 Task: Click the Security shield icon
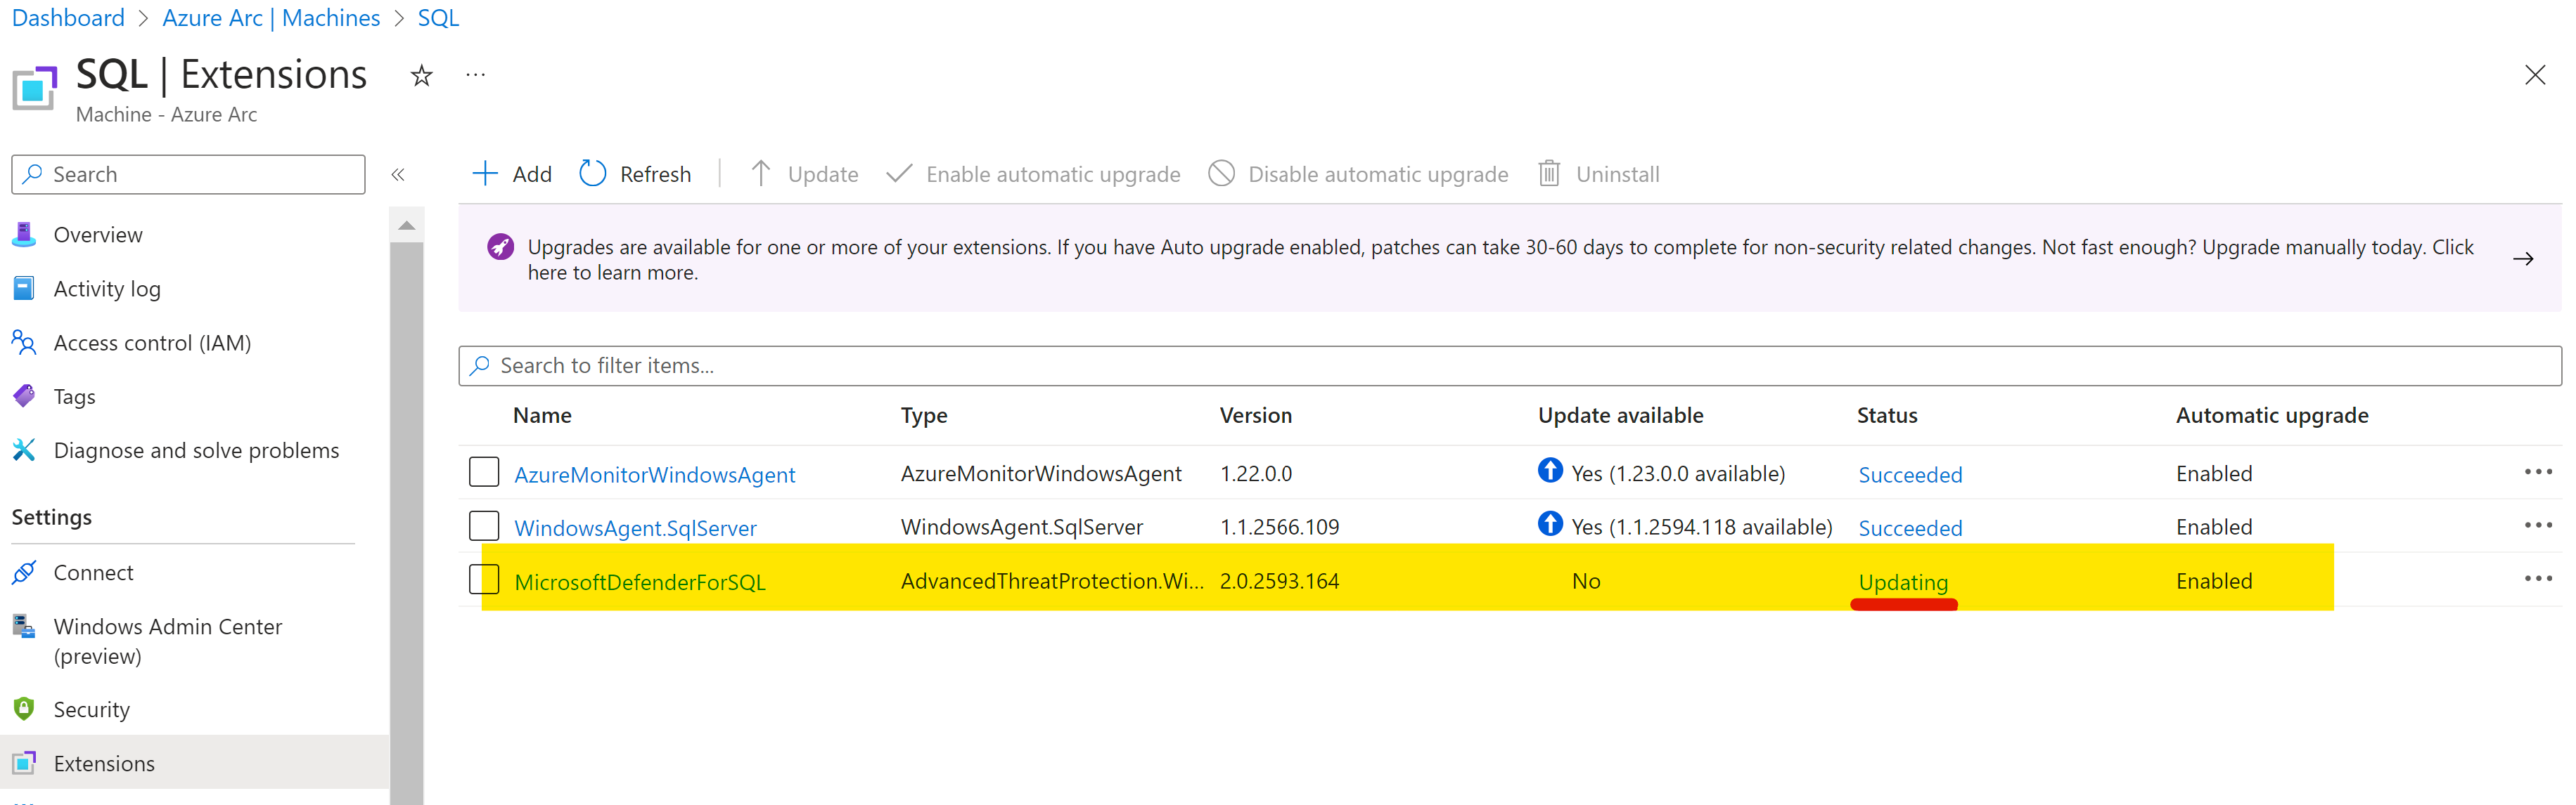pyautogui.click(x=24, y=709)
